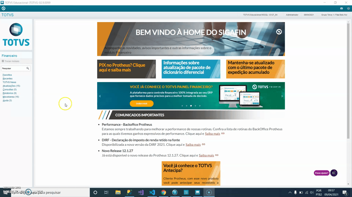Click the taskbar clock showing 09:57
The image size is (352, 197).
pyautogui.click(x=331, y=191)
